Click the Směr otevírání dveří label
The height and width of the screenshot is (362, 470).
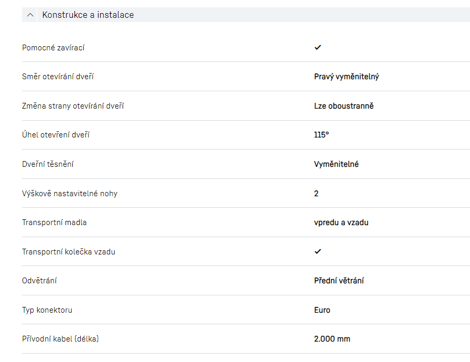click(58, 77)
